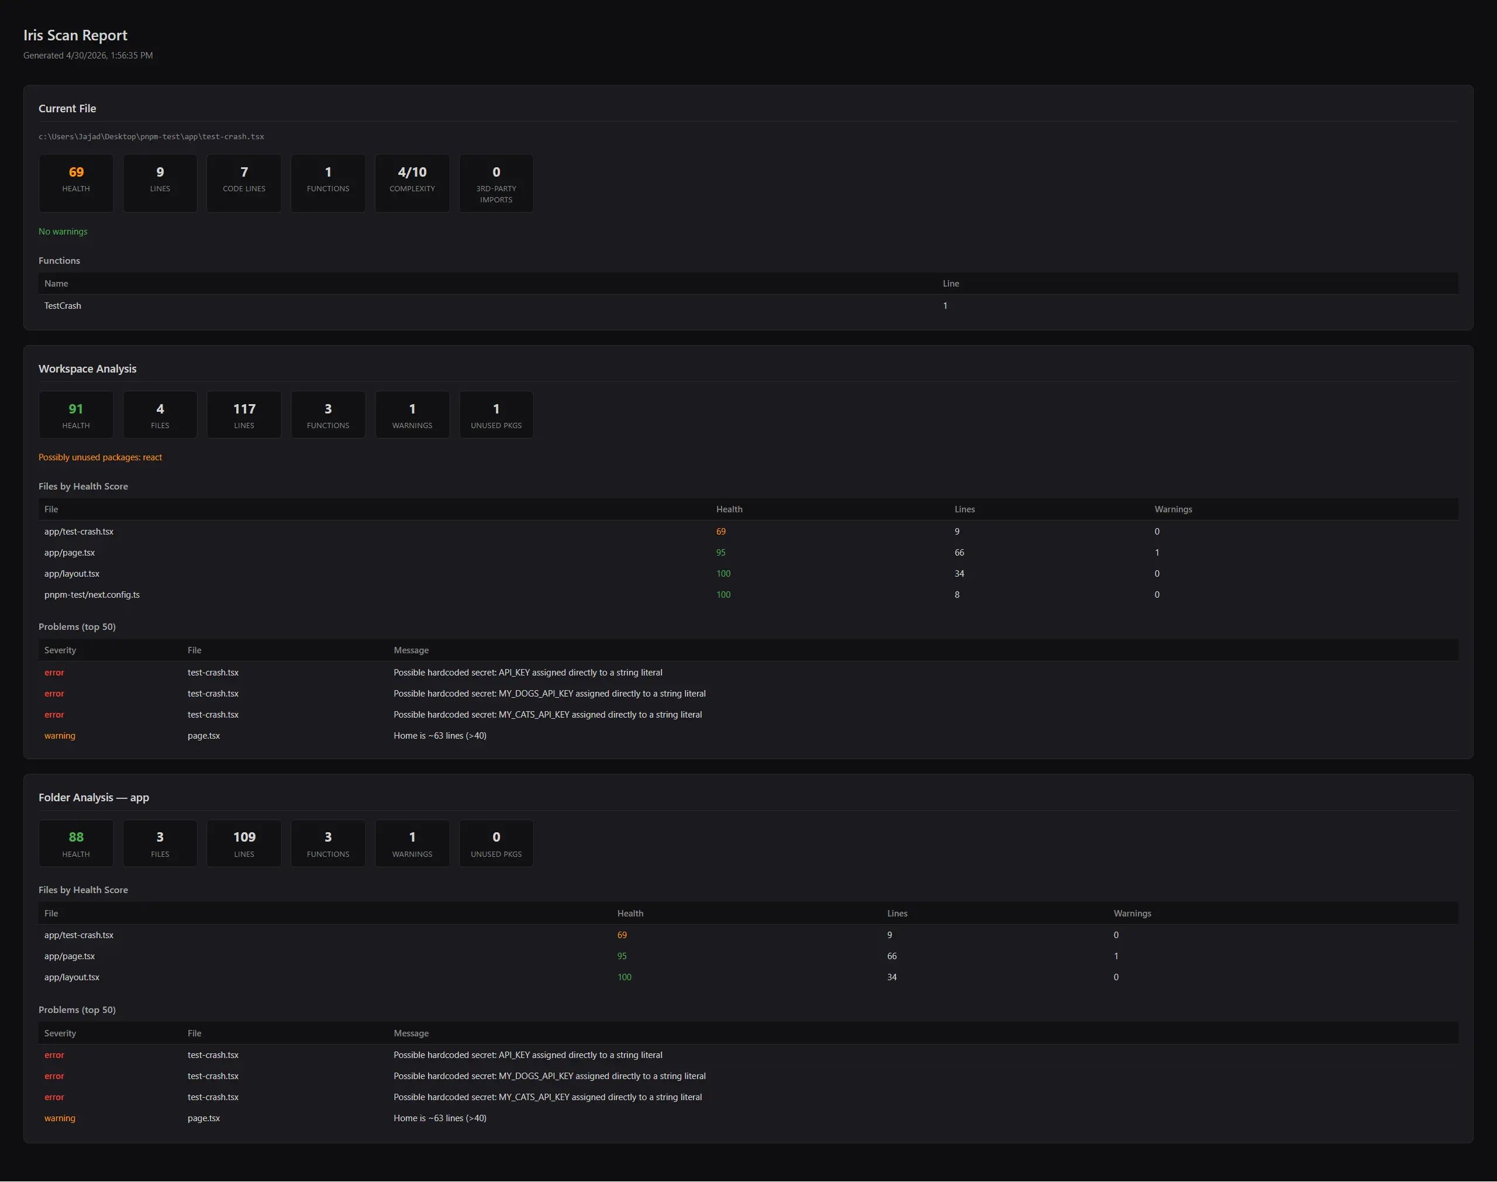
Task: Select the Workspace Analysis heading
Action: (x=87, y=369)
